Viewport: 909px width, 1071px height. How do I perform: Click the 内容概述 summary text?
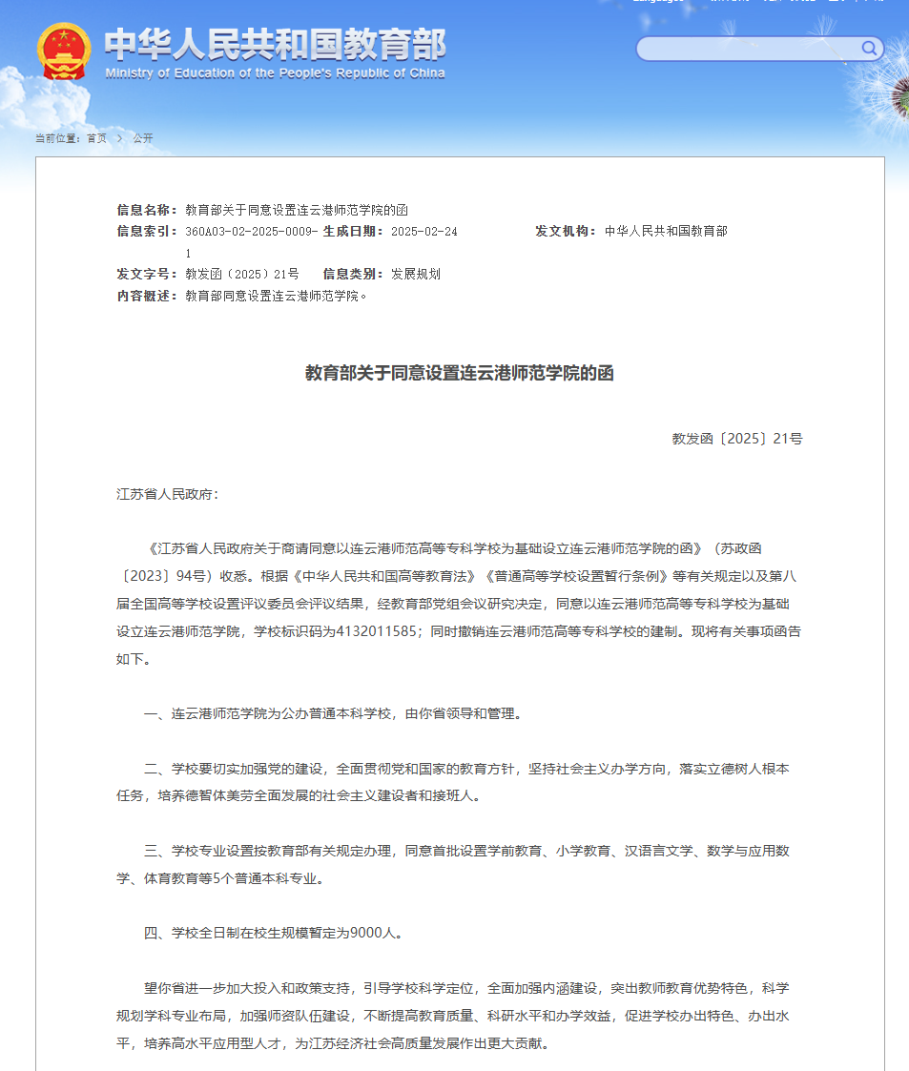277,296
